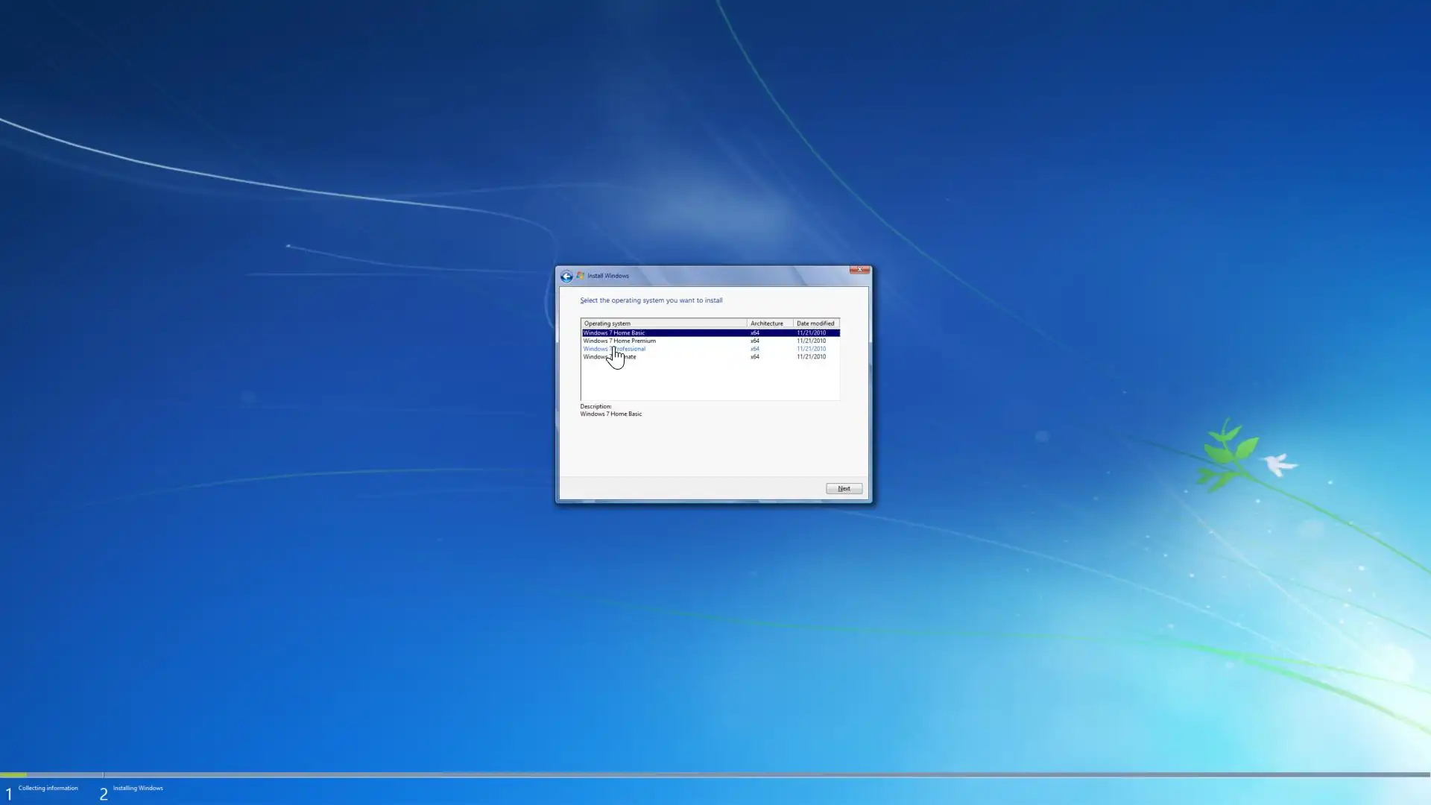Click date 11/21/2010 in Home Premium row

811,341
